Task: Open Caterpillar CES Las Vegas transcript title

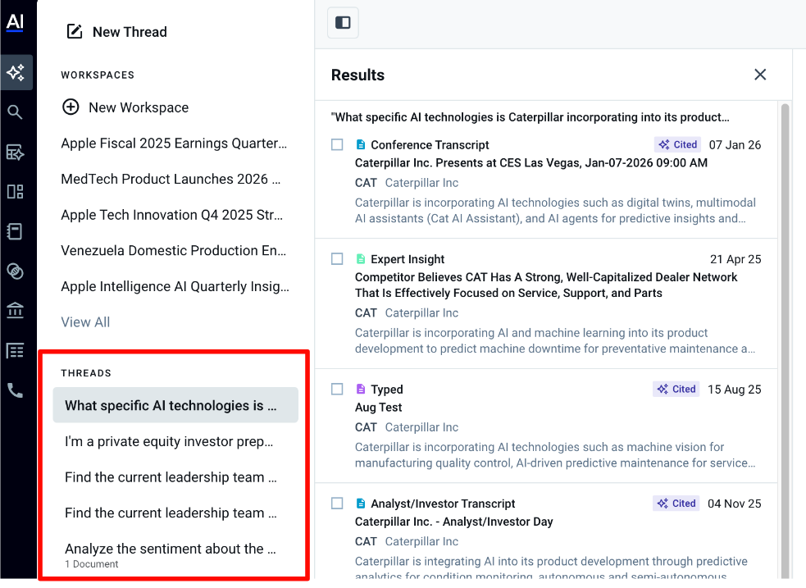Action: [x=531, y=162]
